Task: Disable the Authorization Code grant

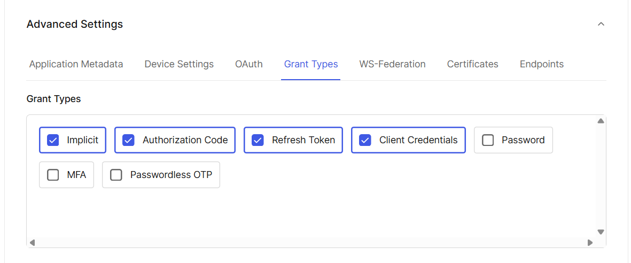Action: [128, 140]
